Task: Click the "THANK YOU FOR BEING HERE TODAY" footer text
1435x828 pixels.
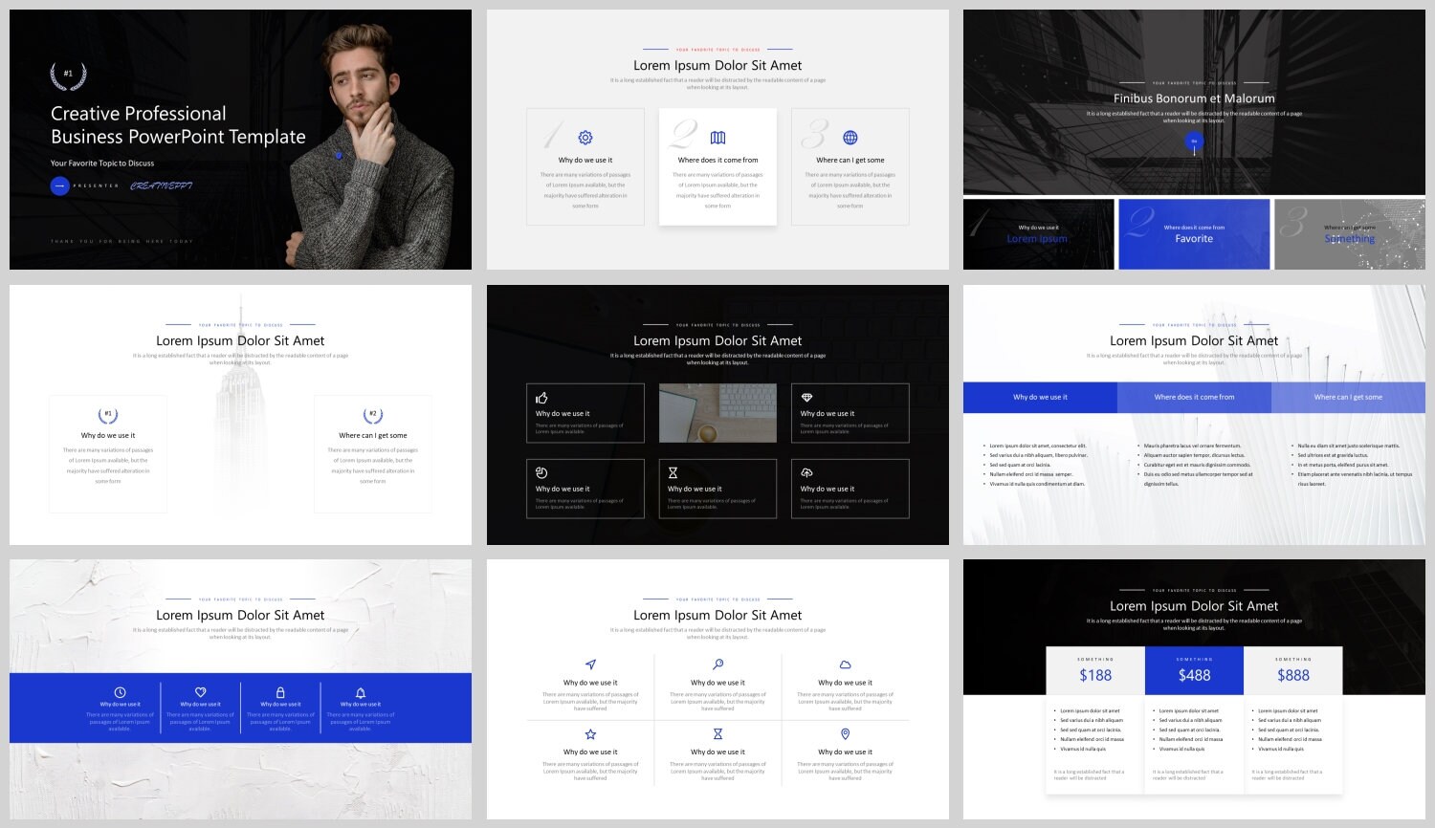Action: pos(121,242)
